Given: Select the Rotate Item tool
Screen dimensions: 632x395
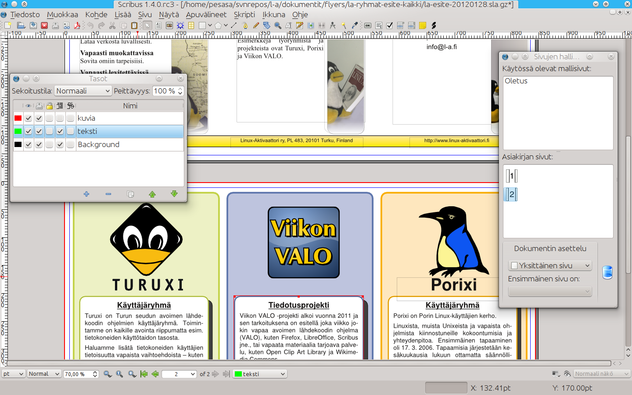Looking at the screenshot, I should click(266, 25).
